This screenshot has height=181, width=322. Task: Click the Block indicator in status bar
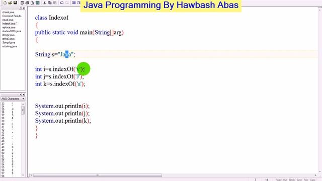tap(292, 179)
